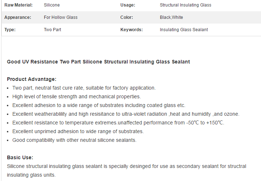The height and width of the screenshot is (181, 261).
Task: Click the secondary sealant description paragraph
Action: pos(127,170)
